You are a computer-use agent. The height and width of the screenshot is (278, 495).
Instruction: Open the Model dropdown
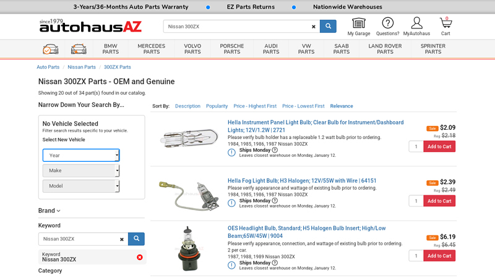tap(81, 186)
